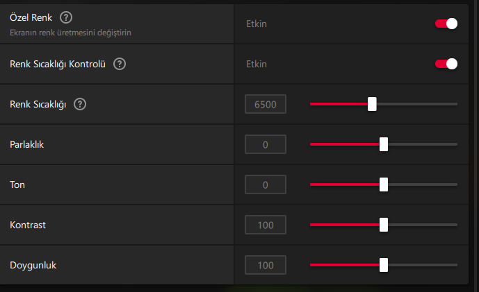Click the Renk Sıcaklığı Kontrolü label
479x292 pixels.
58,65
